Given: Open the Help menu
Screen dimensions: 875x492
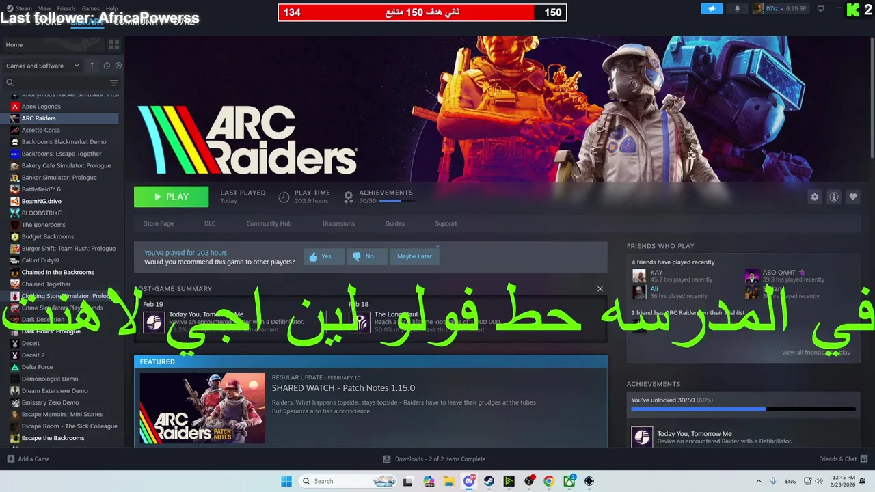Looking at the screenshot, I should (x=111, y=9).
